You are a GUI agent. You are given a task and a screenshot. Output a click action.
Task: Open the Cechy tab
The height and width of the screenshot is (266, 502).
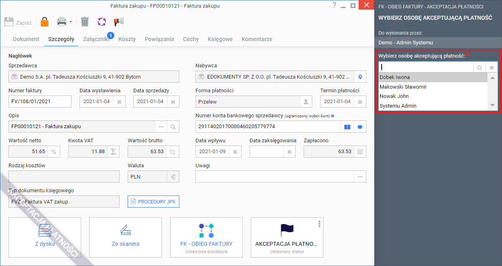click(x=191, y=39)
